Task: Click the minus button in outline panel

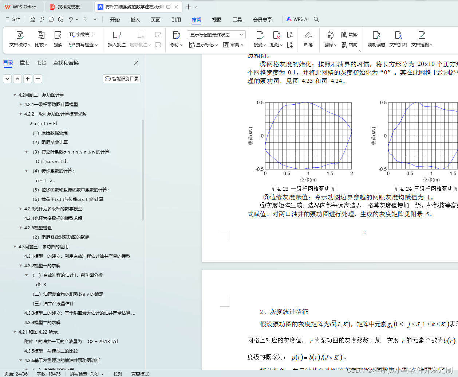Action: (x=38, y=78)
